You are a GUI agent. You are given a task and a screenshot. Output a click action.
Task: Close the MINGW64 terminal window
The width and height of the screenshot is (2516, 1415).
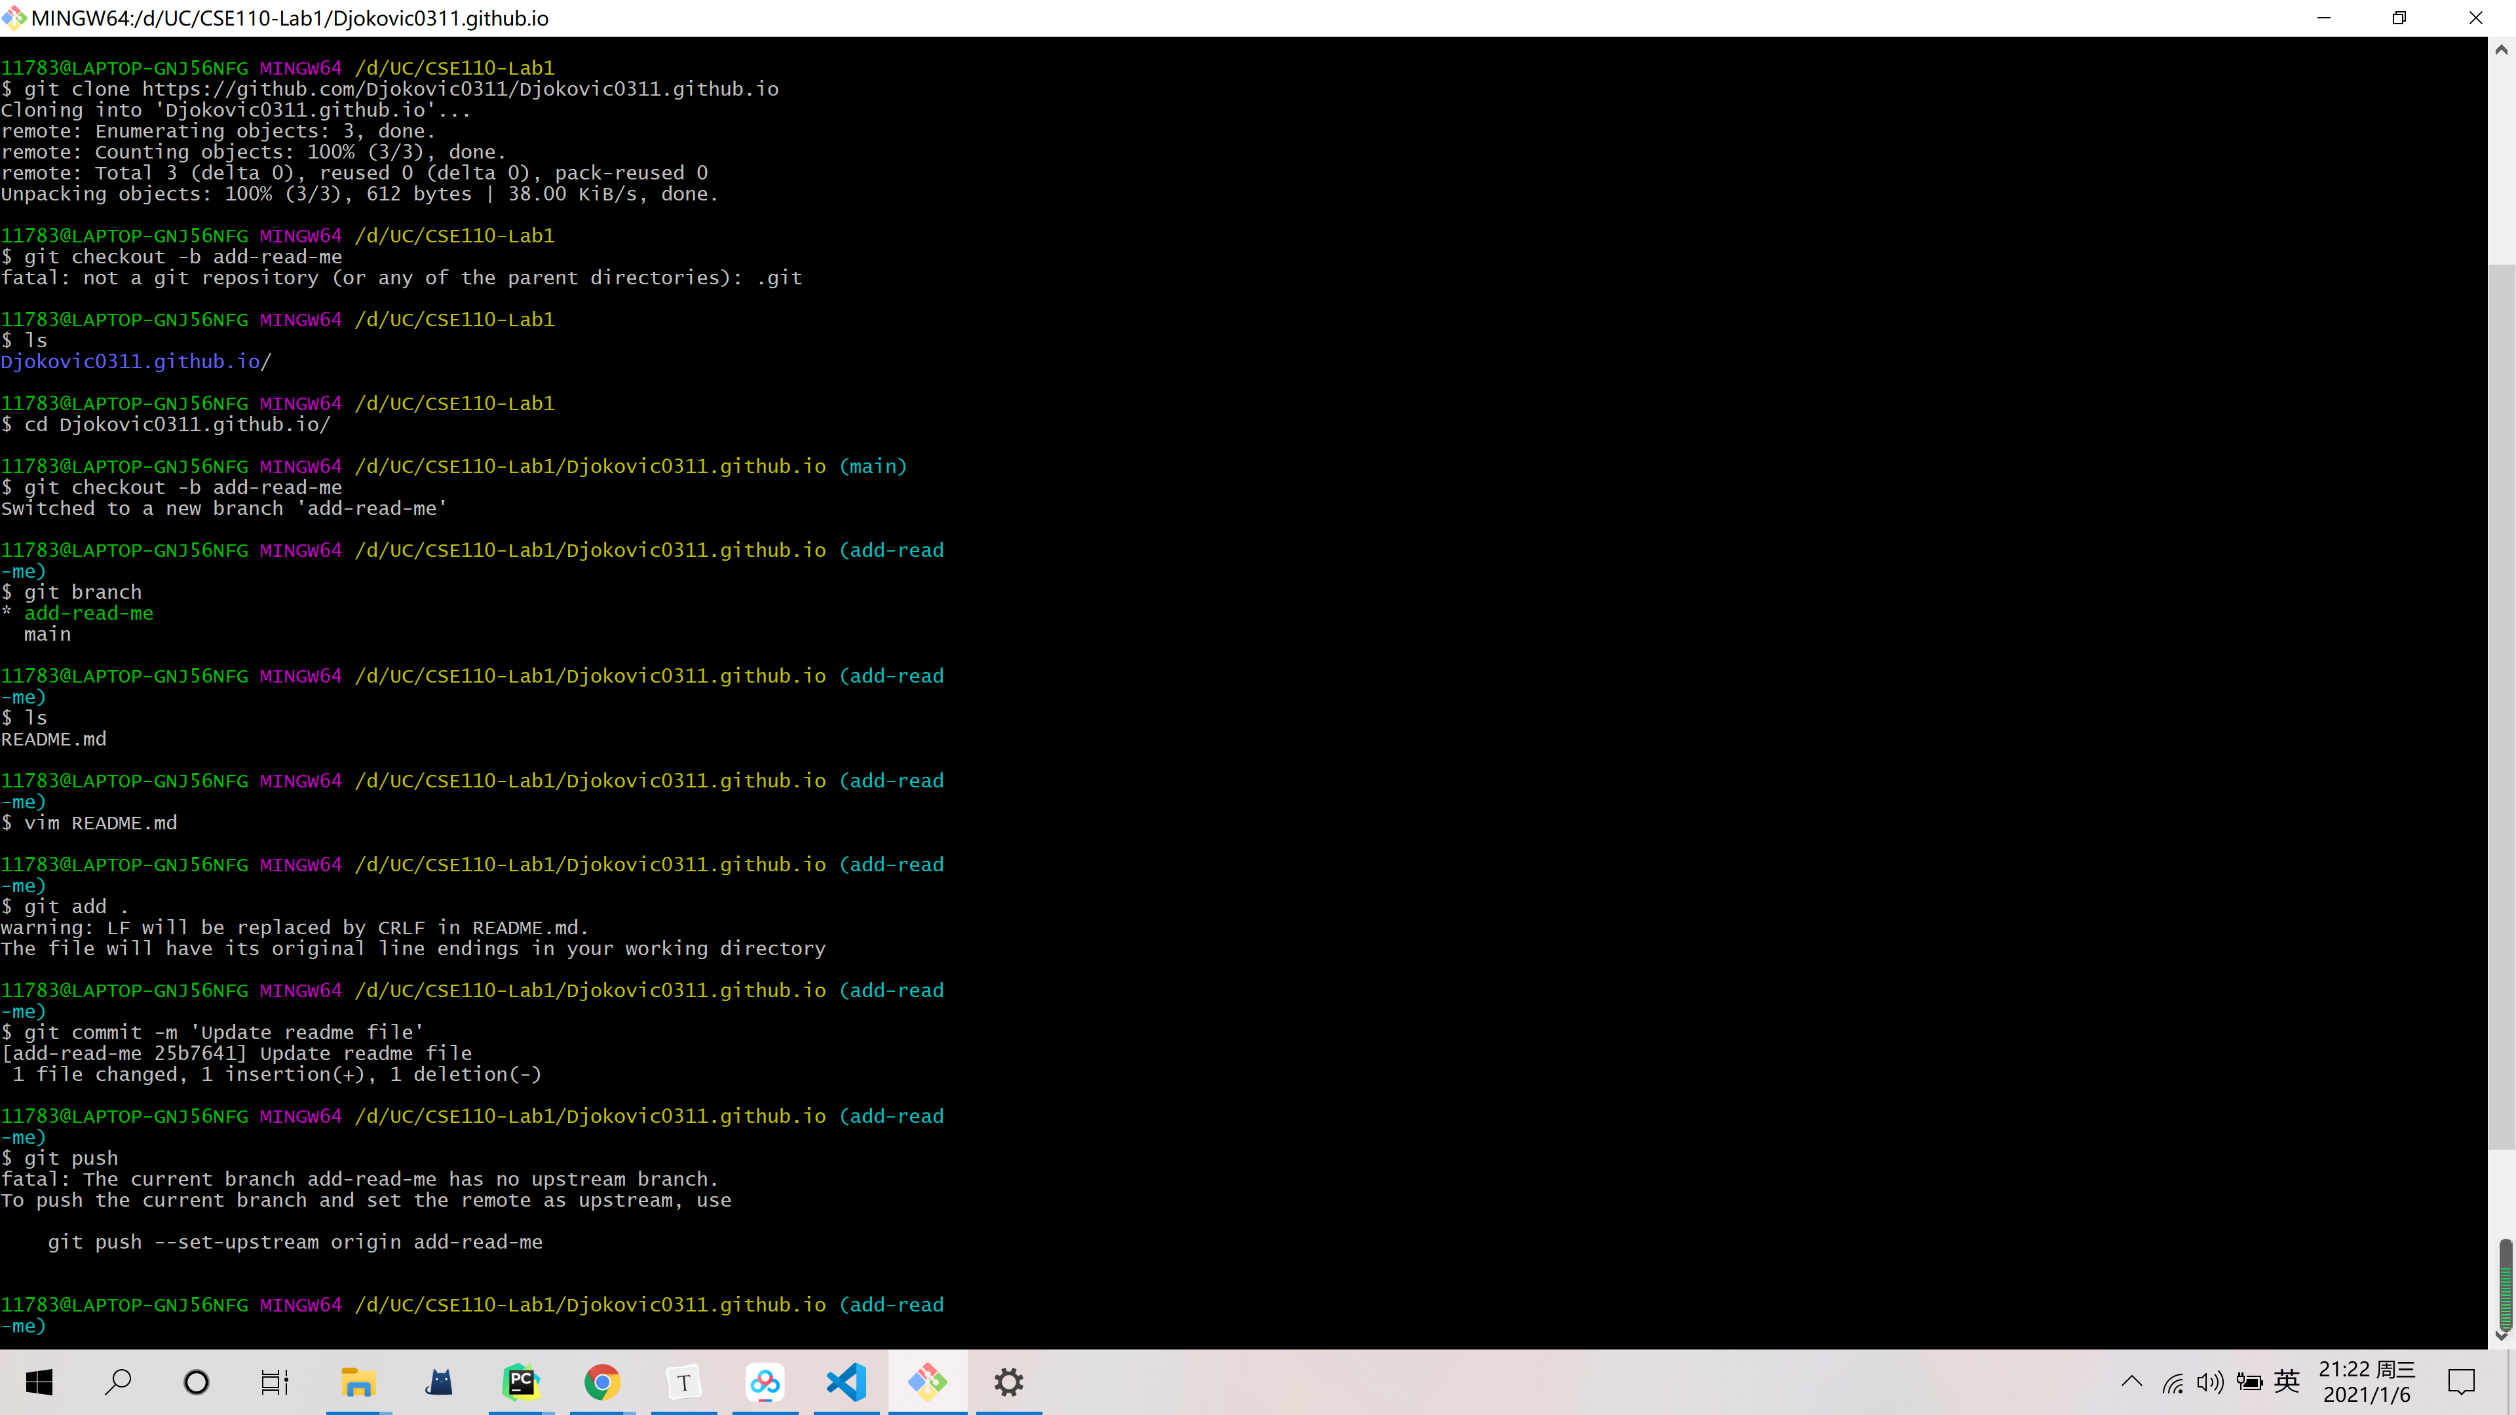point(2476,18)
